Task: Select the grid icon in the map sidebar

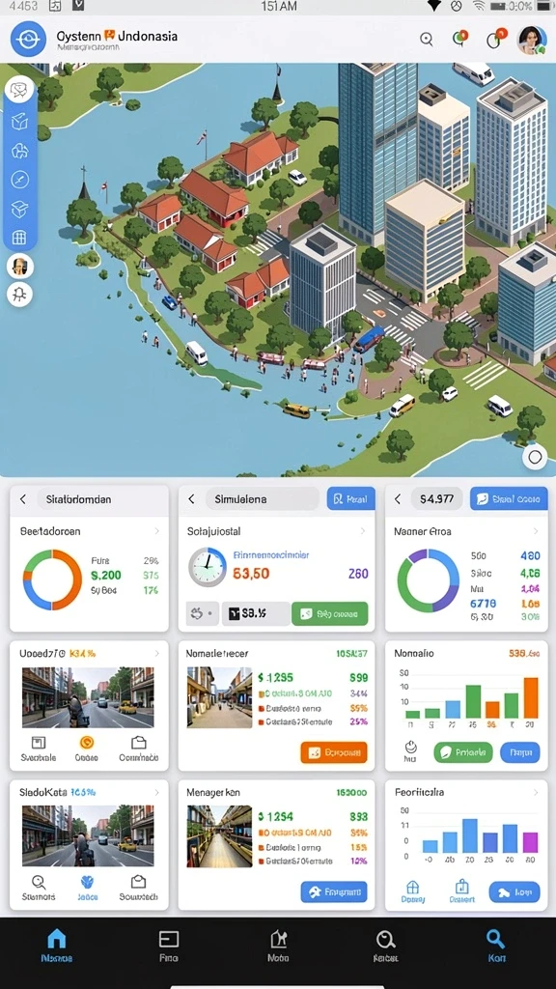Action: point(19,238)
